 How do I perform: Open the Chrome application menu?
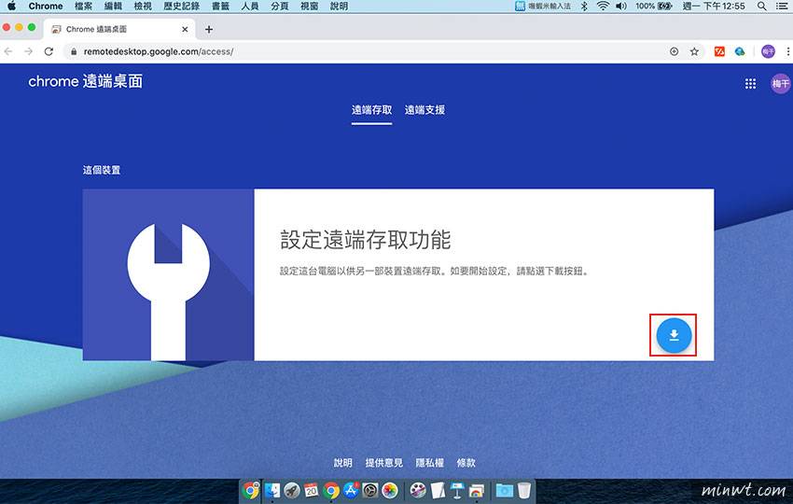pos(46,7)
